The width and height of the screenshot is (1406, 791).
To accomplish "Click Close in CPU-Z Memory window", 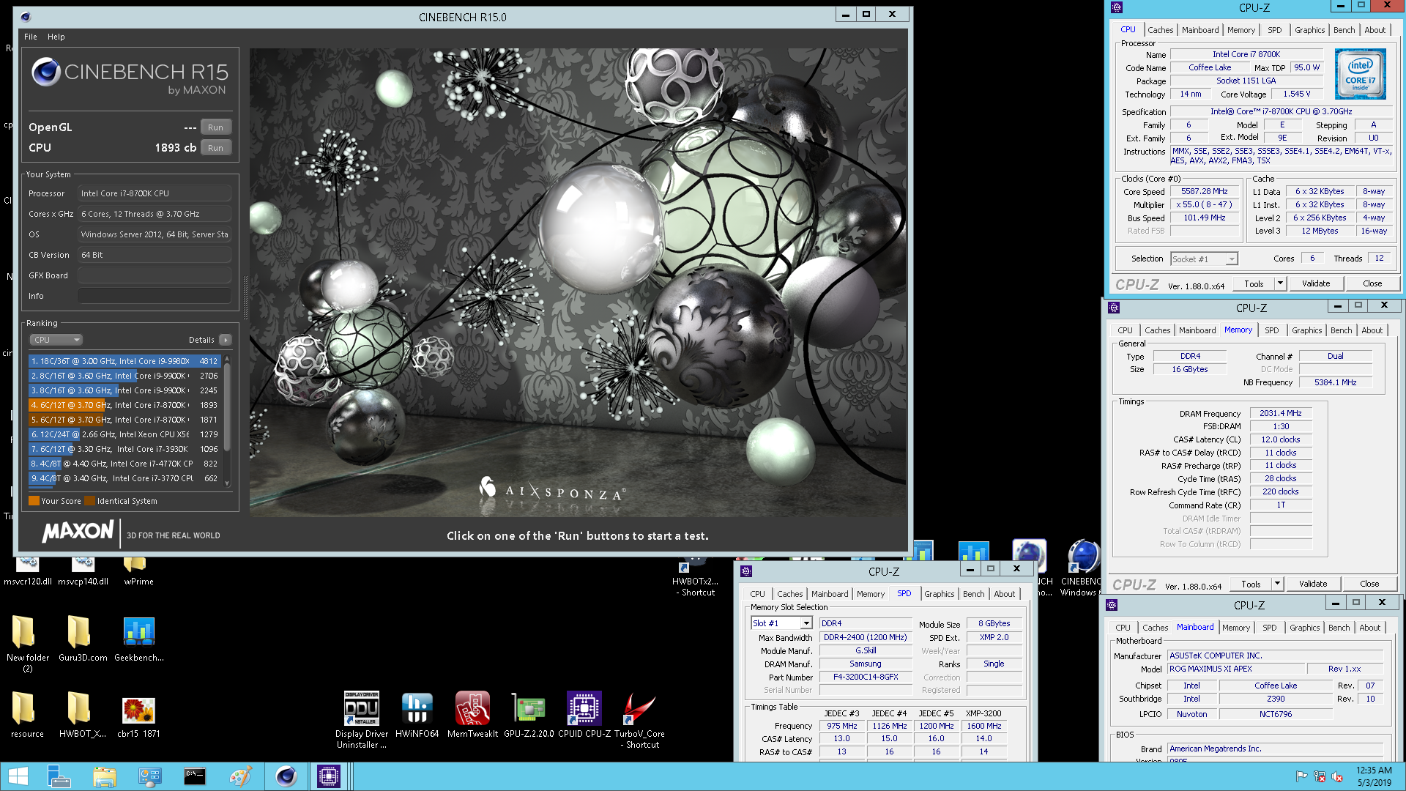I will coord(1369,584).
